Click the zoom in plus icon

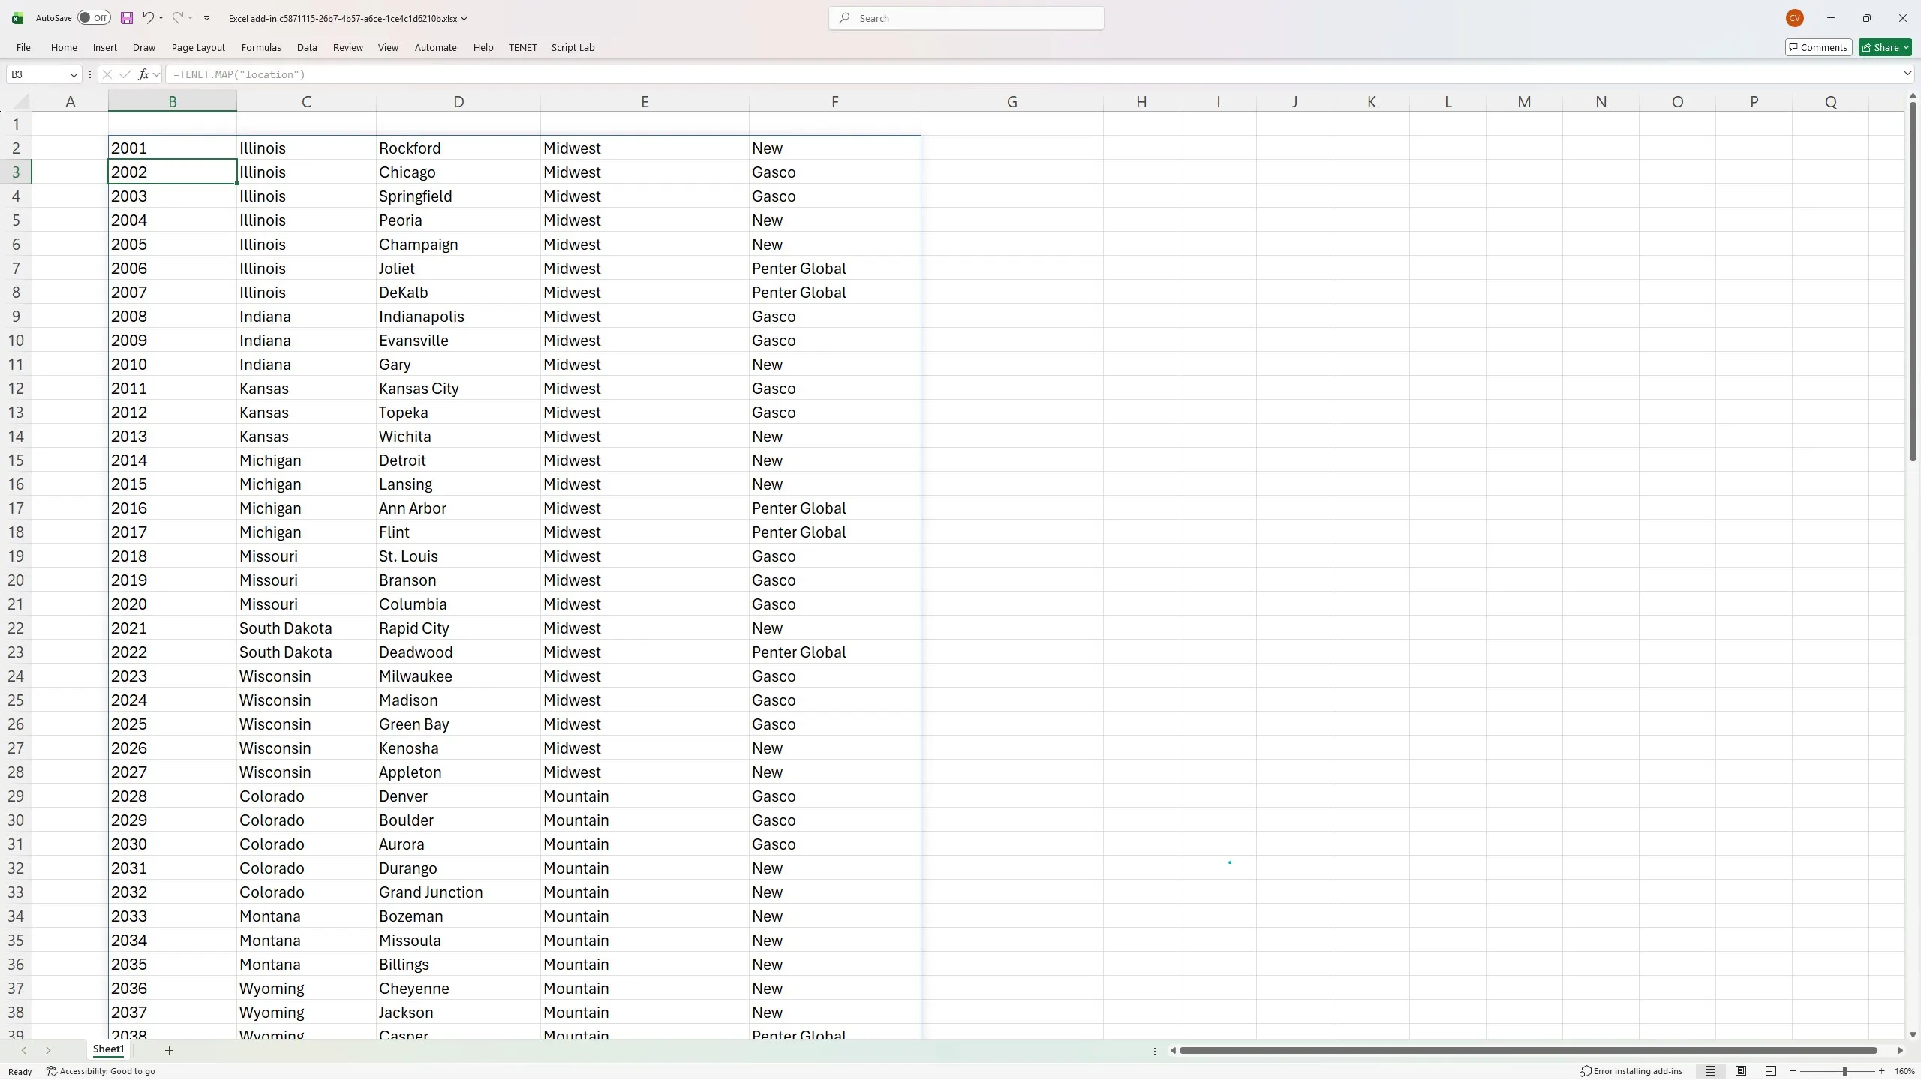[1881, 1071]
